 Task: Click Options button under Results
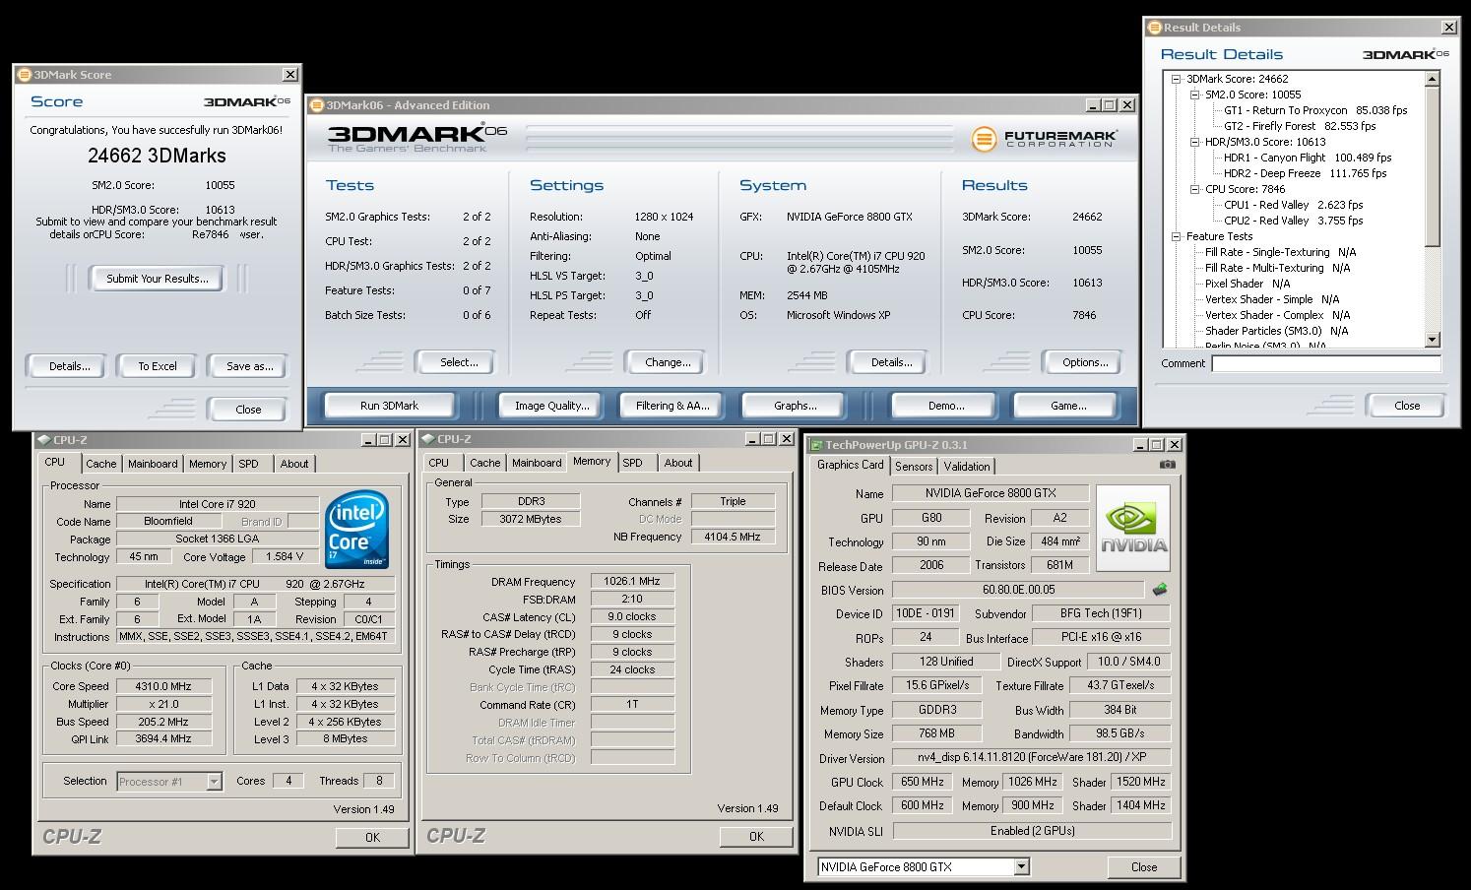pyautogui.click(x=1084, y=362)
